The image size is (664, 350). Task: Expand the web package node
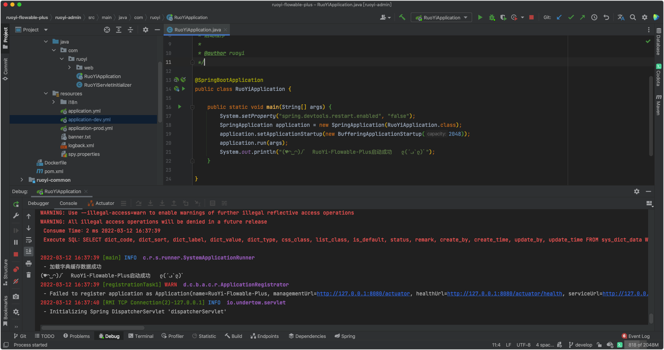(x=69, y=67)
